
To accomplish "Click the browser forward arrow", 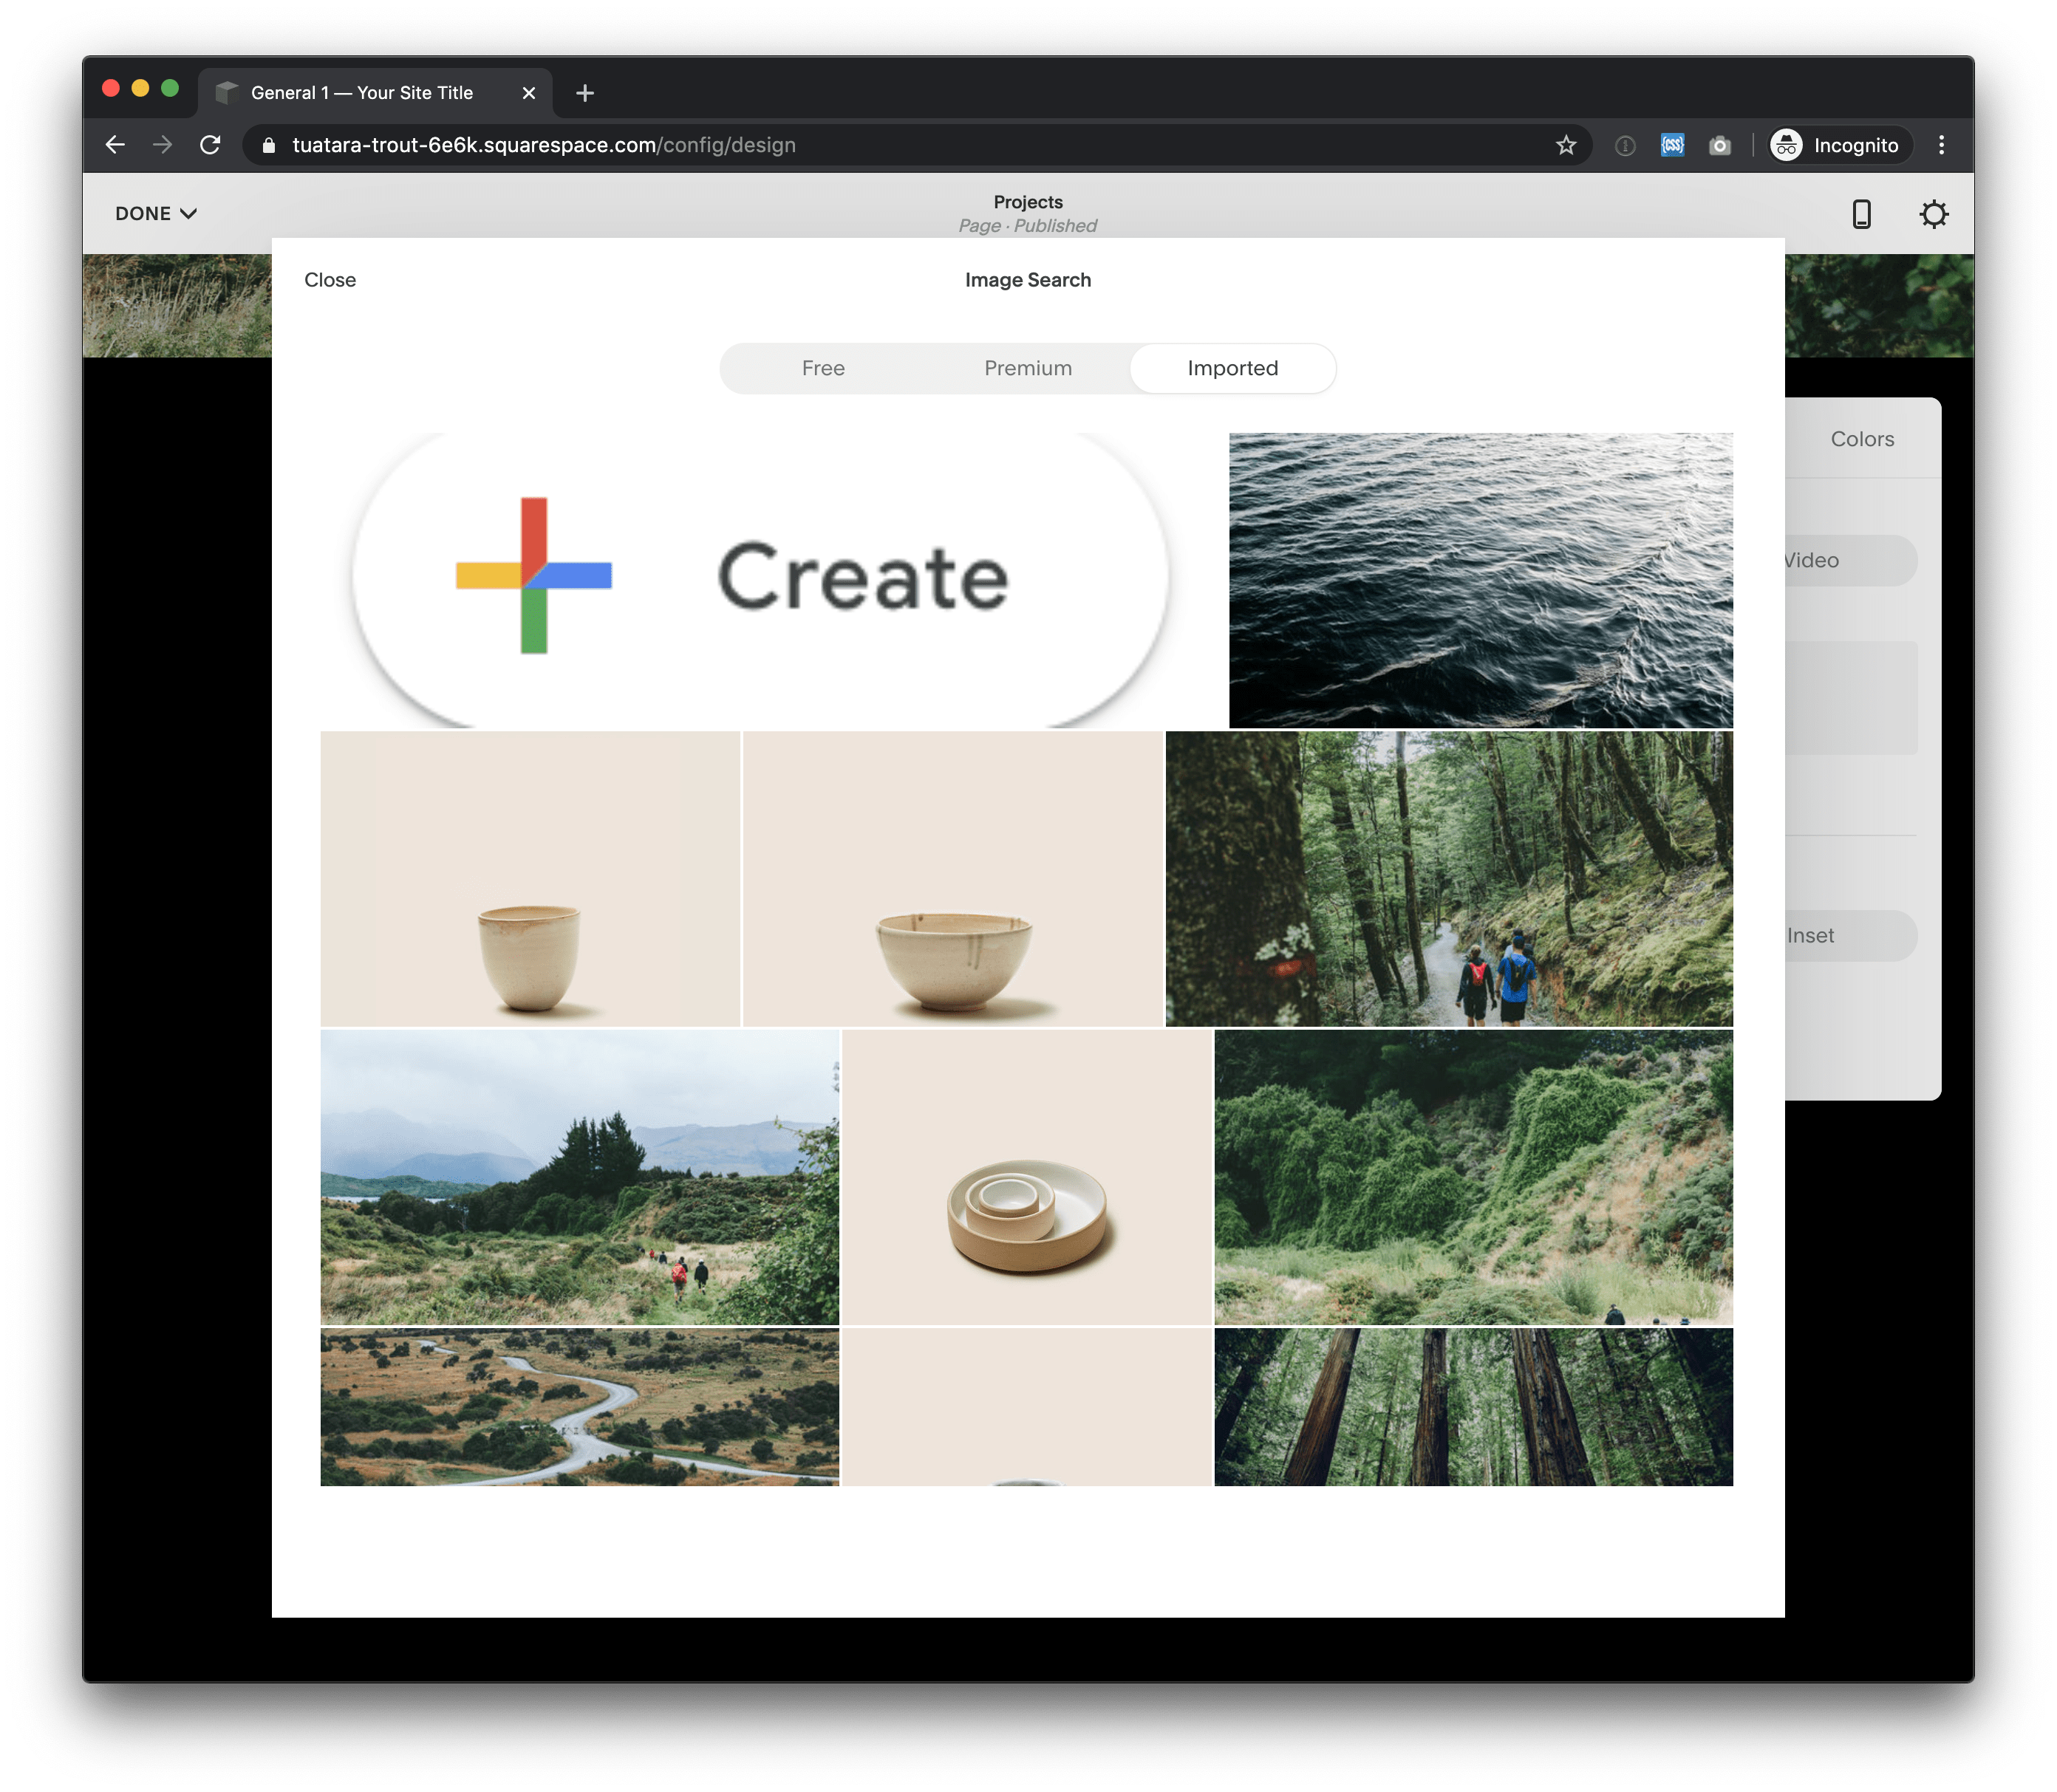I will [162, 145].
